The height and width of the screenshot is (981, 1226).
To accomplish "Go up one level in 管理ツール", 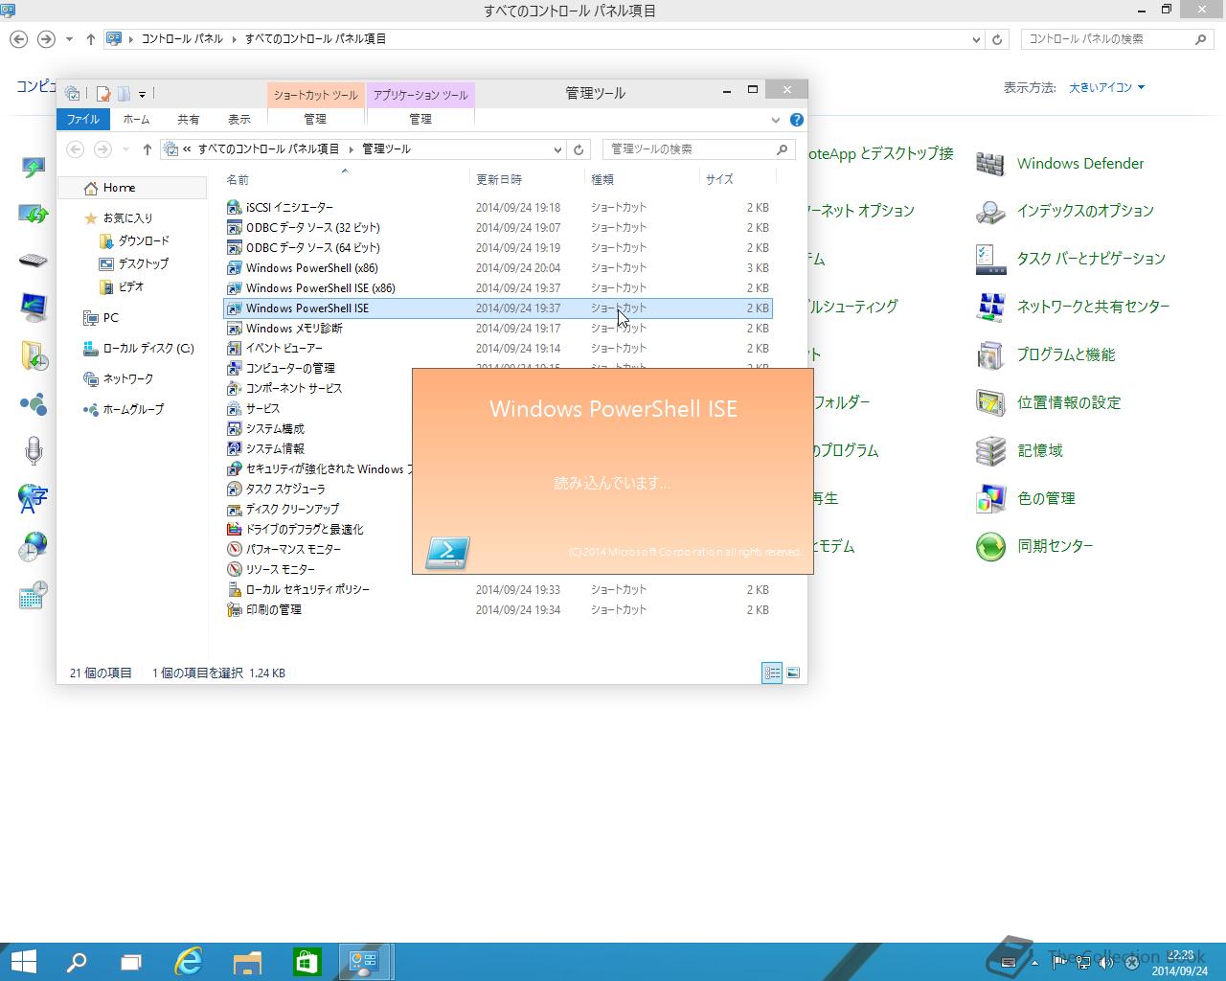I will coord(147,149).
